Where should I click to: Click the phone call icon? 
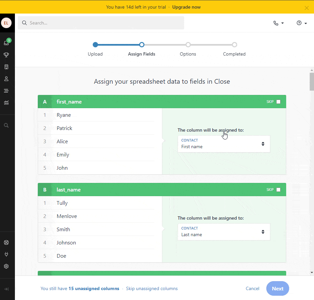click(276, 23)
